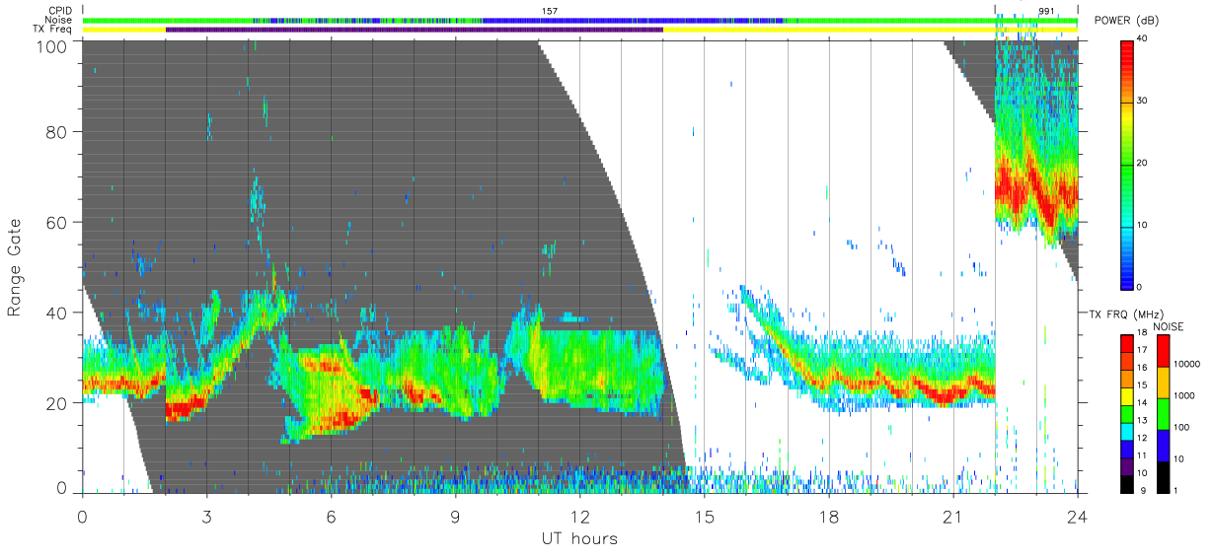
Task: Click the CPID value '157'
Action: [550, 11]
